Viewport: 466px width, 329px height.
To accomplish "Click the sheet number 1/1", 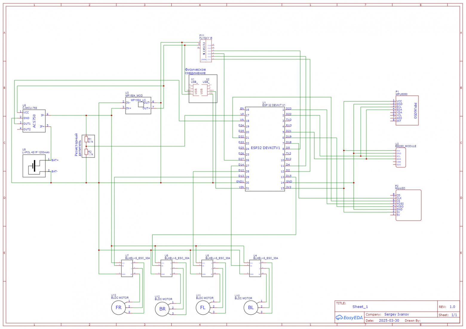I will pyautogui.click(x=454, y=315).
